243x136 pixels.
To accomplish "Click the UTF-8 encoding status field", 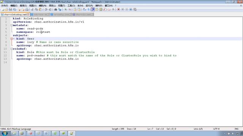I will coord(216,129).
